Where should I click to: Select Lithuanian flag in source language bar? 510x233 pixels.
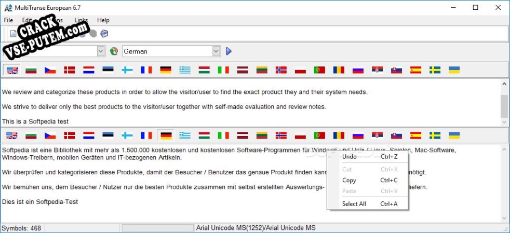pyautogui.click(x=262, y=70)
